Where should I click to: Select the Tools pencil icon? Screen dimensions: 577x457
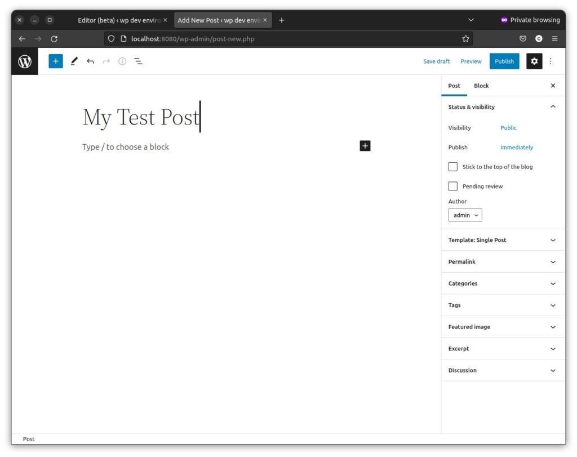click(x=74, y=61)
